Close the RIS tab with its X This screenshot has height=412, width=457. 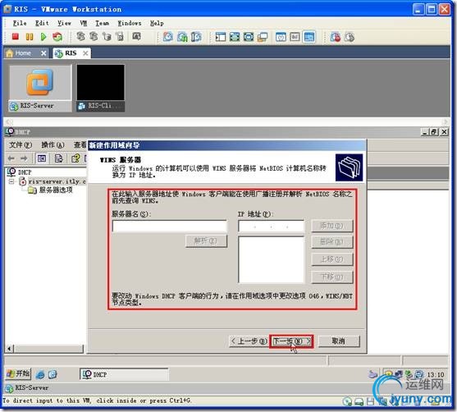(x=85, y=53)
